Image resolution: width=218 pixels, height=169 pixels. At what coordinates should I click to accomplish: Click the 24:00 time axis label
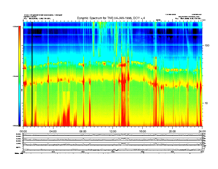tap(202, 131)
